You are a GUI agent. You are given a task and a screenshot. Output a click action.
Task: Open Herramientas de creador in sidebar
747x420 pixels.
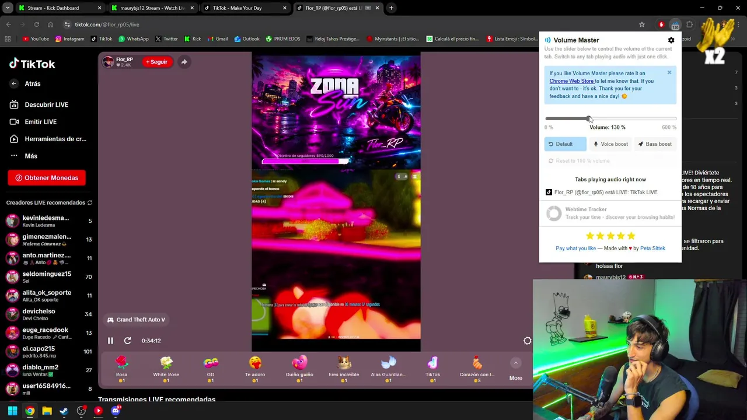[x=48, y=139]
